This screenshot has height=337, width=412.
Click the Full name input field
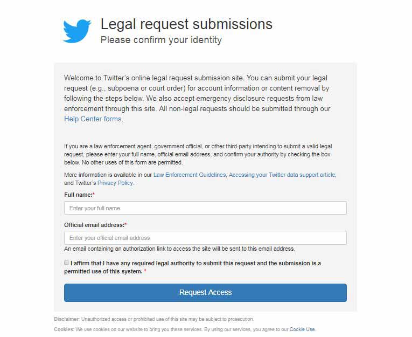205,208
